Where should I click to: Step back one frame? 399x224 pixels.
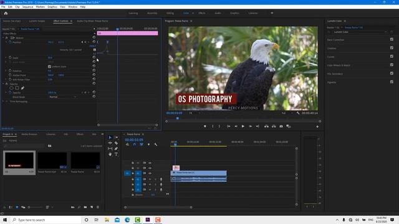236,126
